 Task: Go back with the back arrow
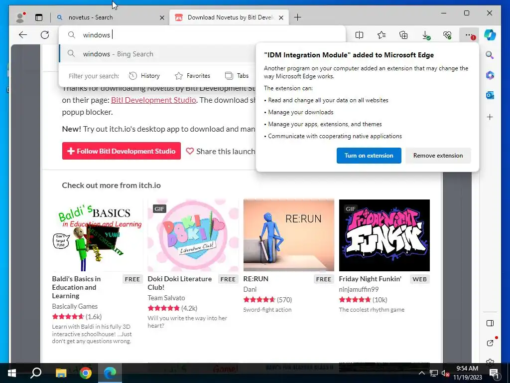(23, 35)
